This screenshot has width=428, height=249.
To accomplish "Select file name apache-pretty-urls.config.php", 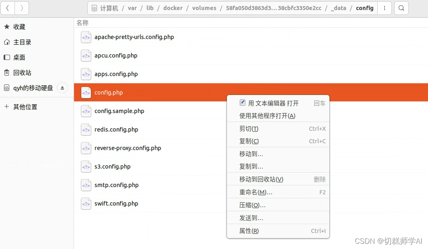I will click(x=134, y=37).
